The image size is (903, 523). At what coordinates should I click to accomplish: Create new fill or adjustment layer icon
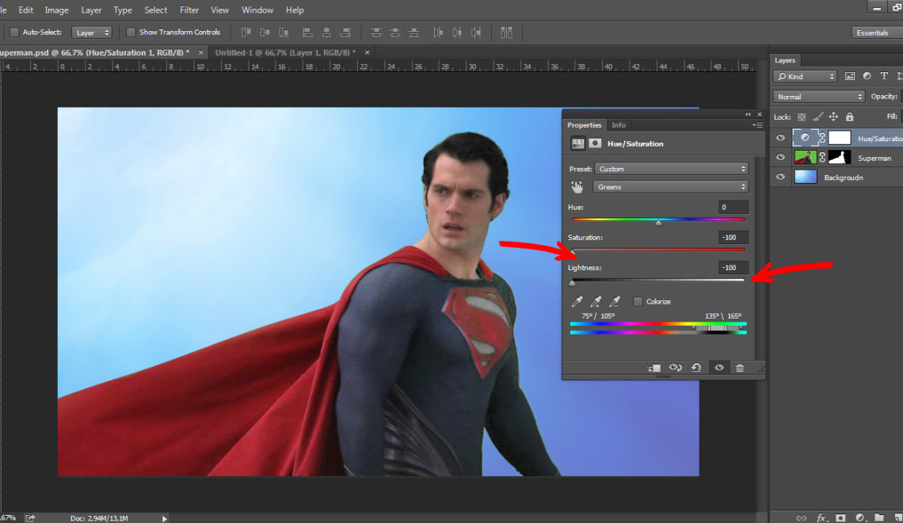point(859,517)
